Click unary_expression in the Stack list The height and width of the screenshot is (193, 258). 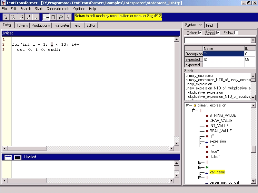coord(199,84)
